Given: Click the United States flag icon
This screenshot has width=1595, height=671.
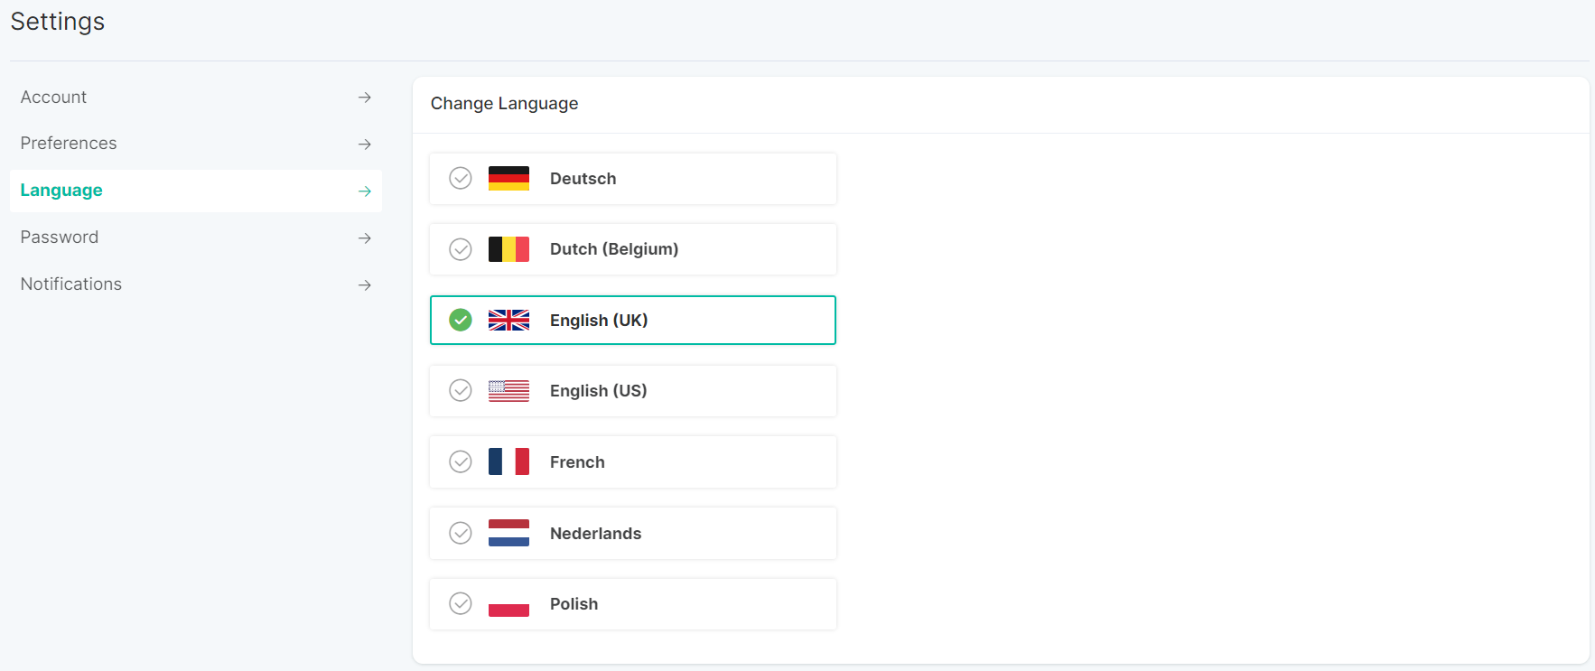Looking at the screenshot, I should coord(508,390).
